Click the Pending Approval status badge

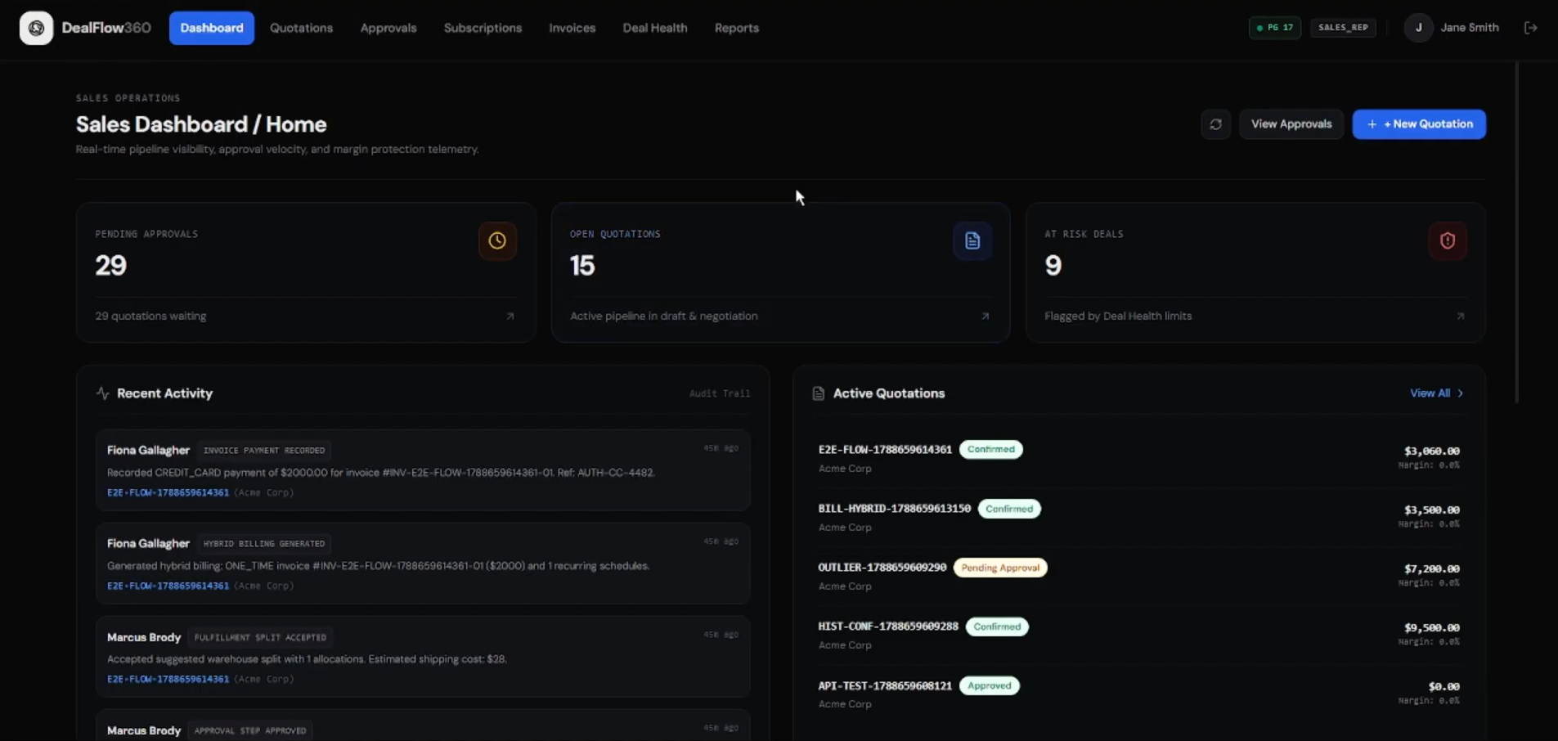pos(1000,567)
